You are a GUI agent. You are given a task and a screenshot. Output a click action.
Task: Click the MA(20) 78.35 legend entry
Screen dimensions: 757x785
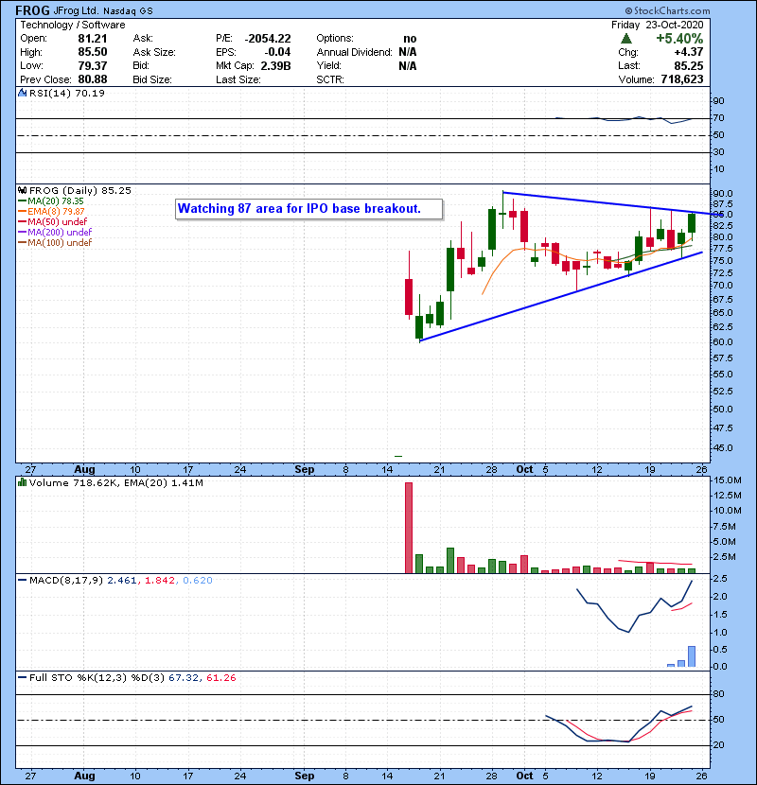click(50, 201)
